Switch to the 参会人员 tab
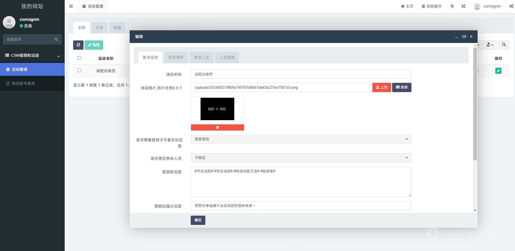Screen dimensions: 515x251 point(201,57)
